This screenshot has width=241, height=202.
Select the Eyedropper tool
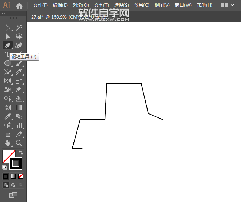pyautogui.click(x=7, y=116)
